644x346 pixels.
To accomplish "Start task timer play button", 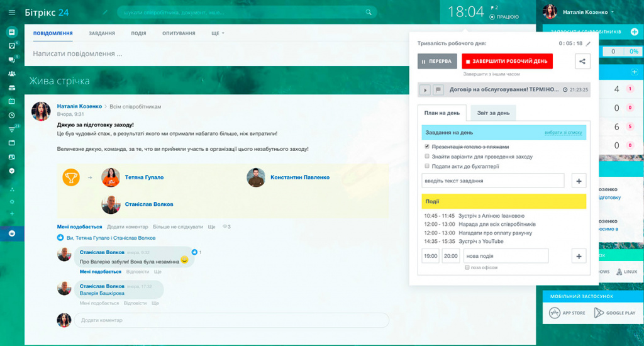I will 425,89.
